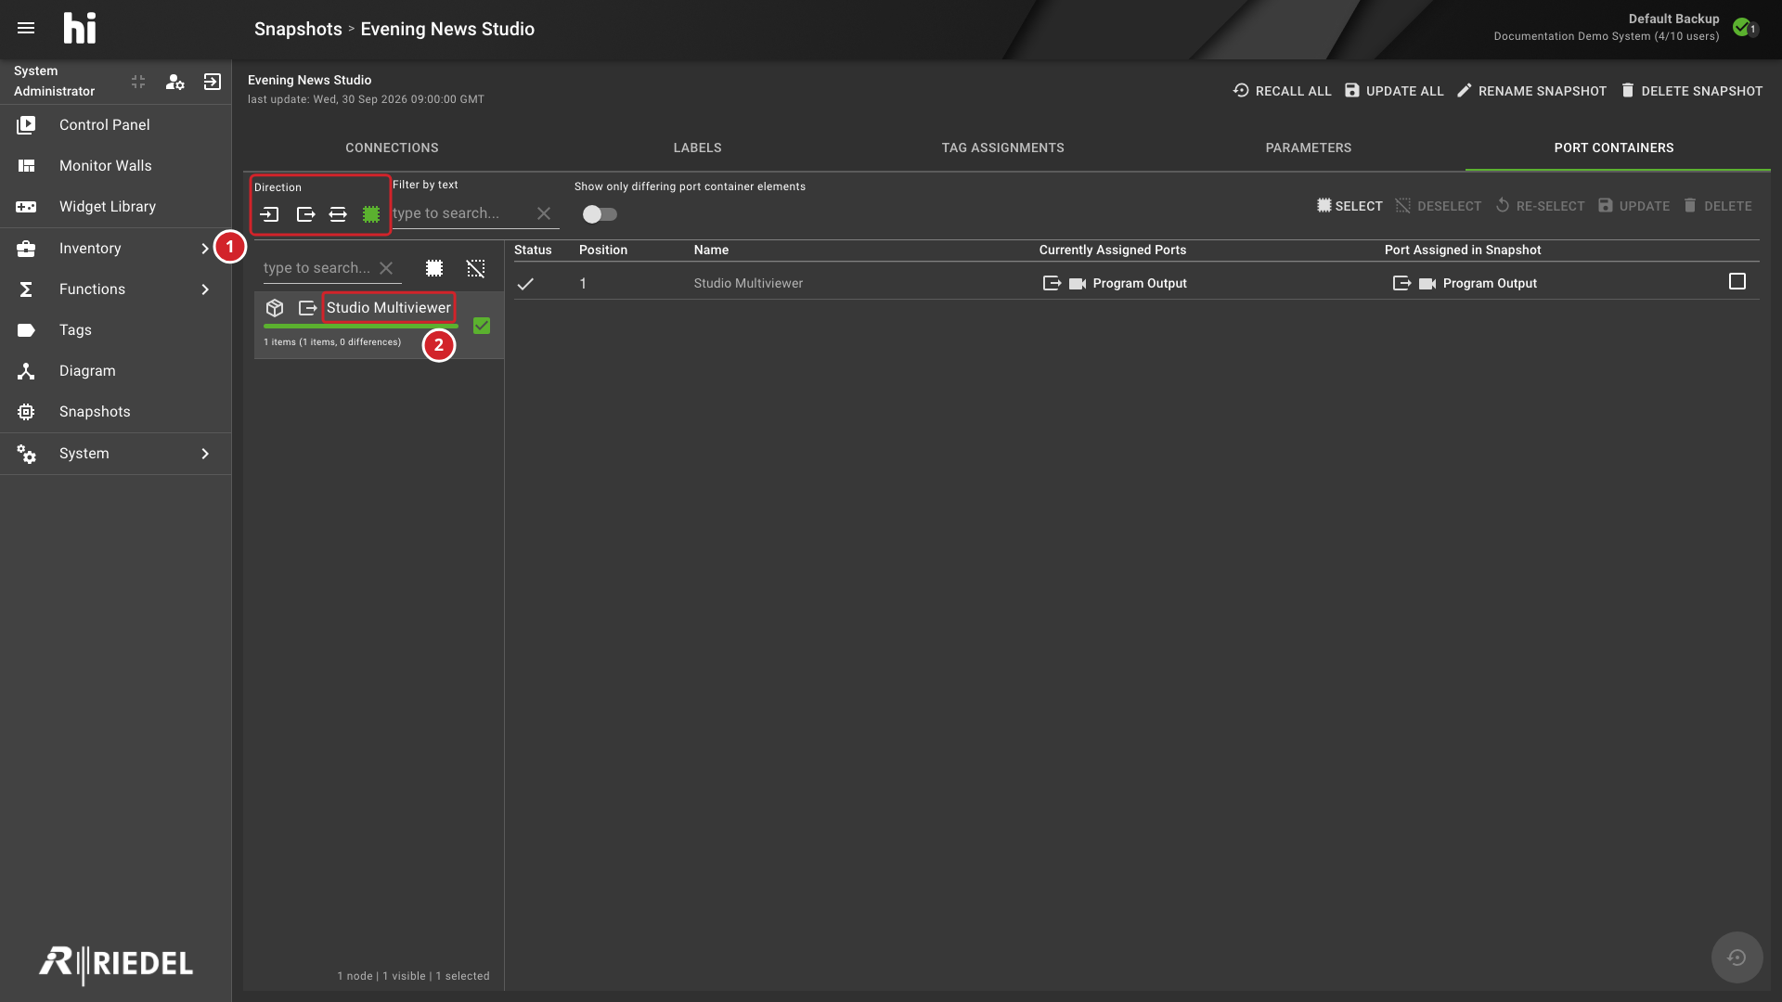Select all nodes icon in list

[x=434, y=268]
